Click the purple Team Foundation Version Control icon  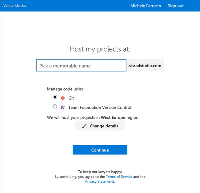(63, 107)
